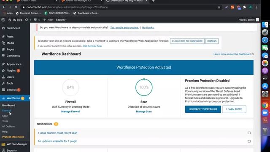Open the New content menu

(48, 20)
